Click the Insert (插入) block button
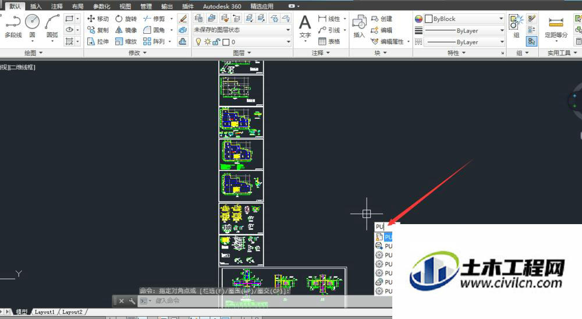Screen dimensions: 582x319 click(x=359, y=26)
